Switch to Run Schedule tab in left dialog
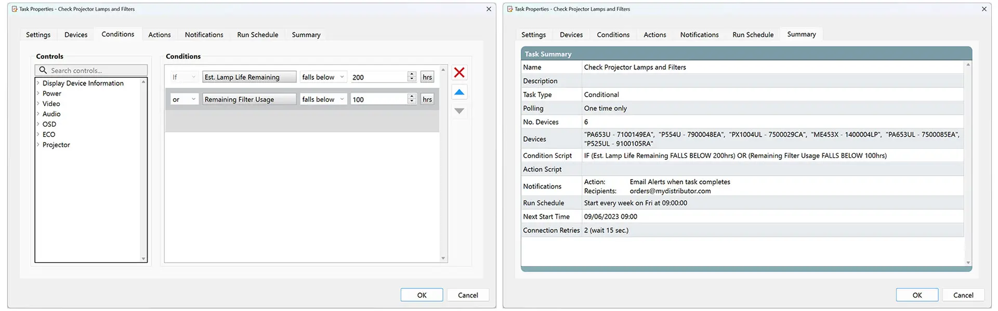Image resolution: width=998 pixels, height=311 pixels. point(257,35)
